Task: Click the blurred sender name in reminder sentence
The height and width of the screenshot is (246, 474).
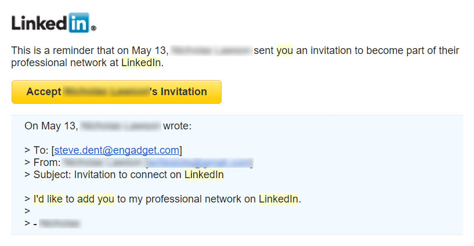Action: tap(212, 50)
